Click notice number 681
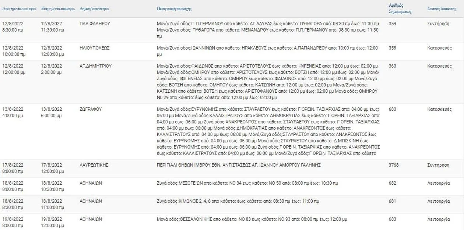This screenshot has width=464, height=230. click(393, 201)
